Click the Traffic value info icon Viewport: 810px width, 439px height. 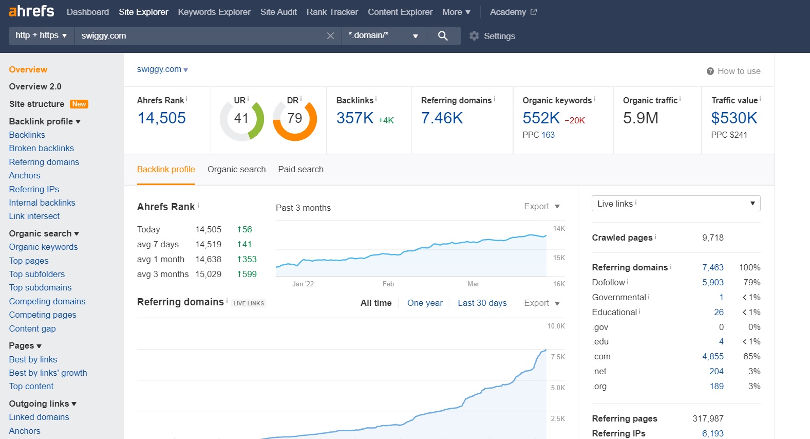click(760, 98)
